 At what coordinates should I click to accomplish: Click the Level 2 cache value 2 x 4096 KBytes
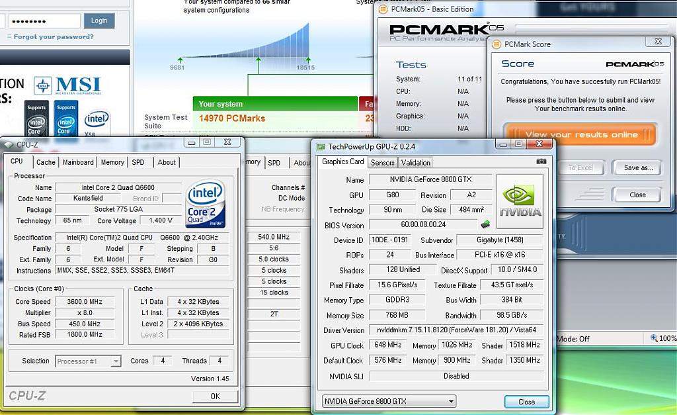click(198, 324)
